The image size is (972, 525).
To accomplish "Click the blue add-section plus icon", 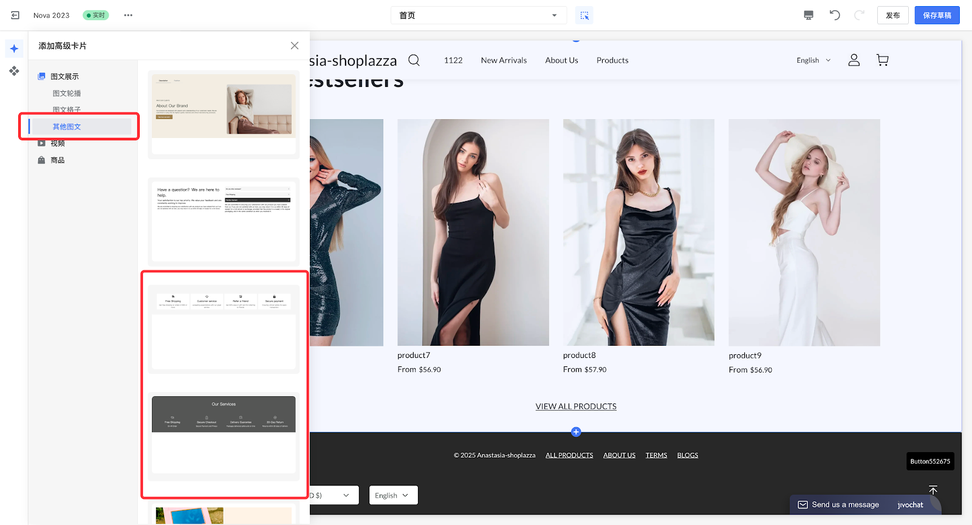I will click(x=576, y=432).
